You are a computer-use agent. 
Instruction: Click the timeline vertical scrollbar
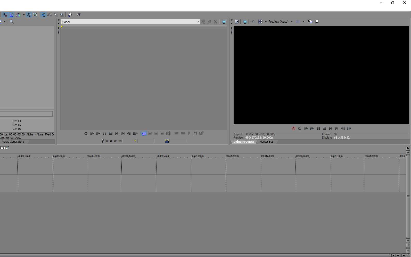(408, 196)
